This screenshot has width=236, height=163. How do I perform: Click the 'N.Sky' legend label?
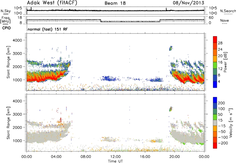(6, 11)
